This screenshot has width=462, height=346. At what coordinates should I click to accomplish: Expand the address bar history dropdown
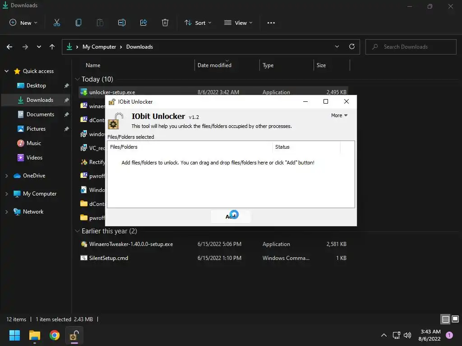coord(337,46)
